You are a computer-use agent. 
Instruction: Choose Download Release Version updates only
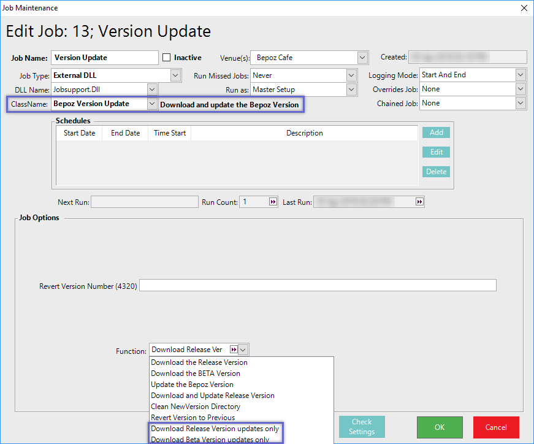[x=215, y=429]
